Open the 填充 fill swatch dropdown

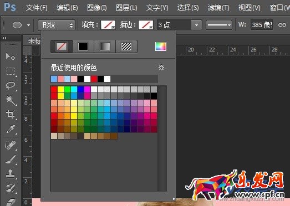(108, 25)
